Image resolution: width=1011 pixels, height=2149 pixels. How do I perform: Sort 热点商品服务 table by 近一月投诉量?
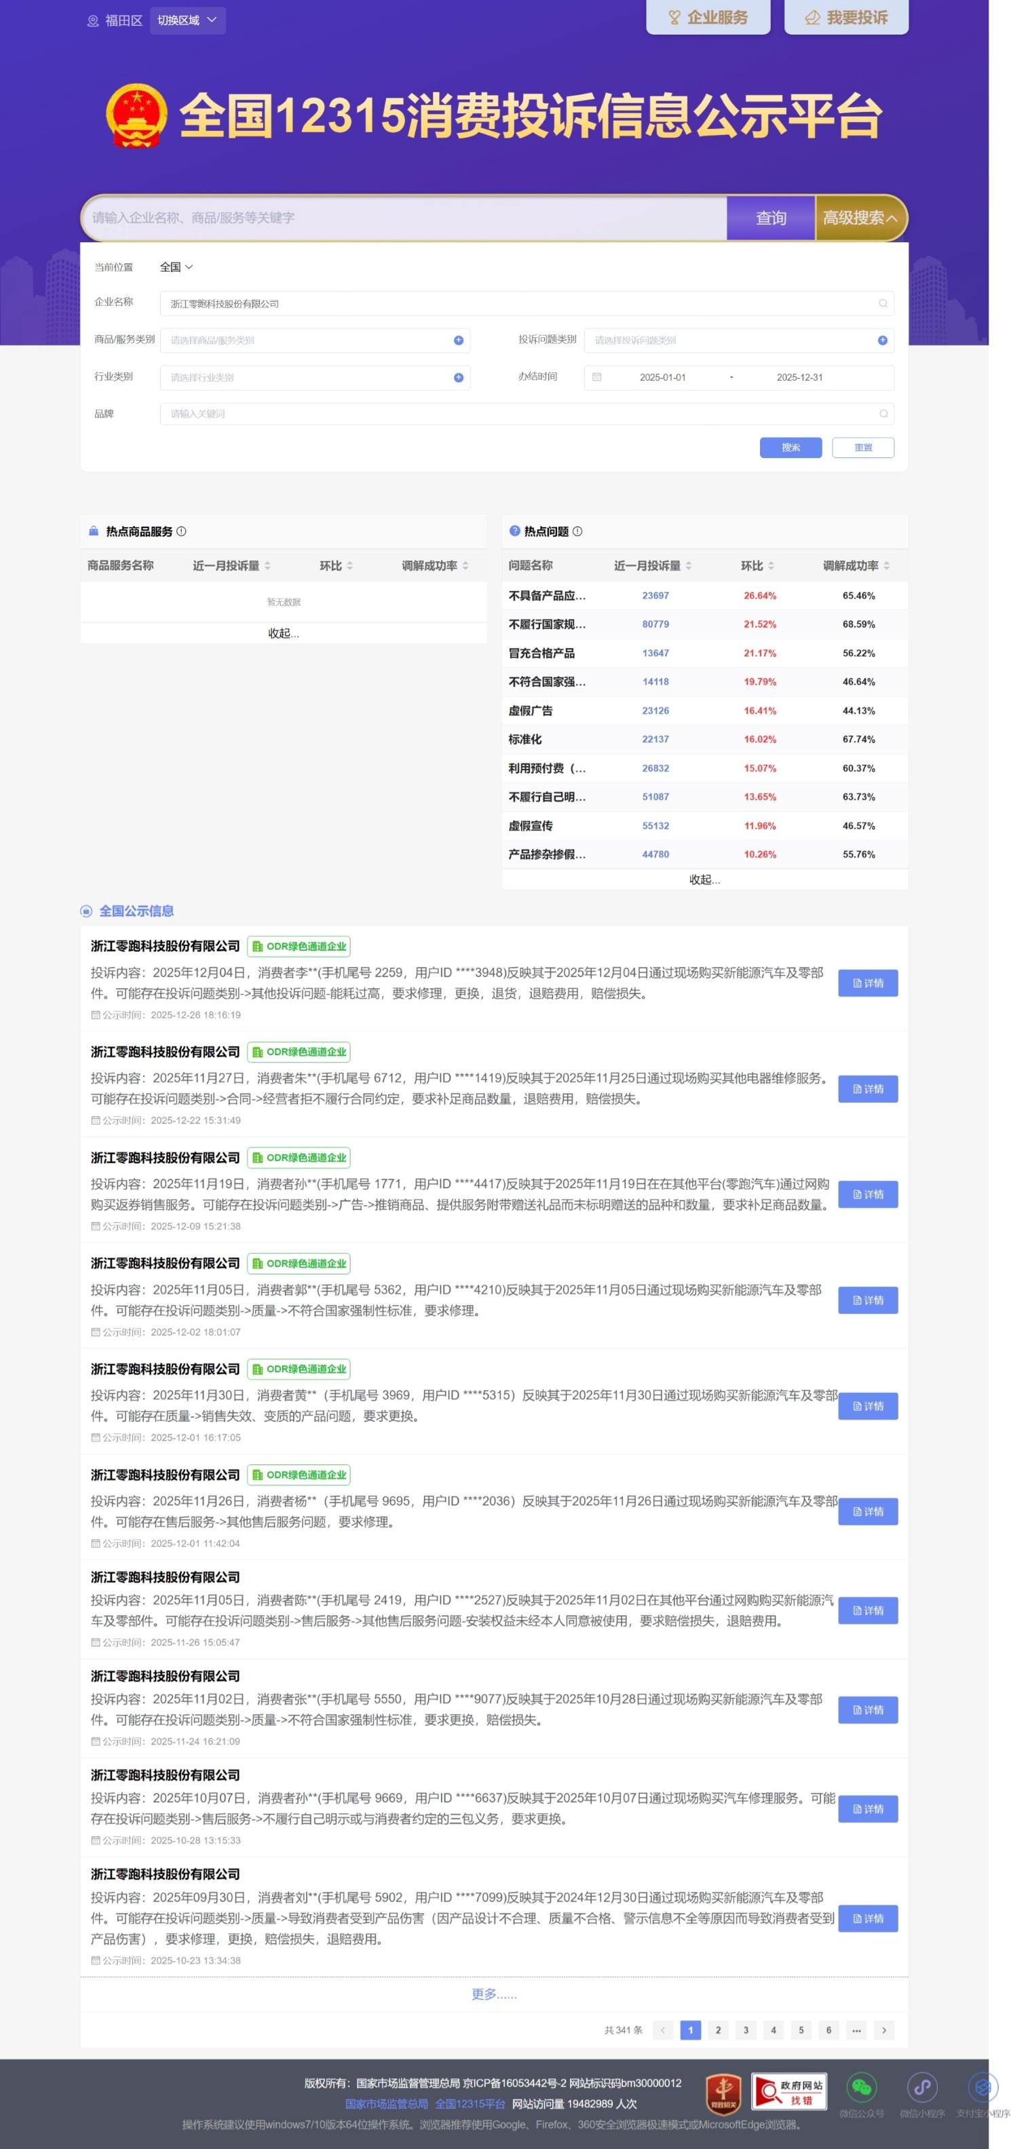[x=267, y=566]
